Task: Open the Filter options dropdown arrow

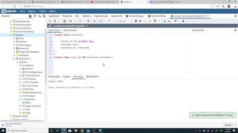Action: tap(114, 21)
